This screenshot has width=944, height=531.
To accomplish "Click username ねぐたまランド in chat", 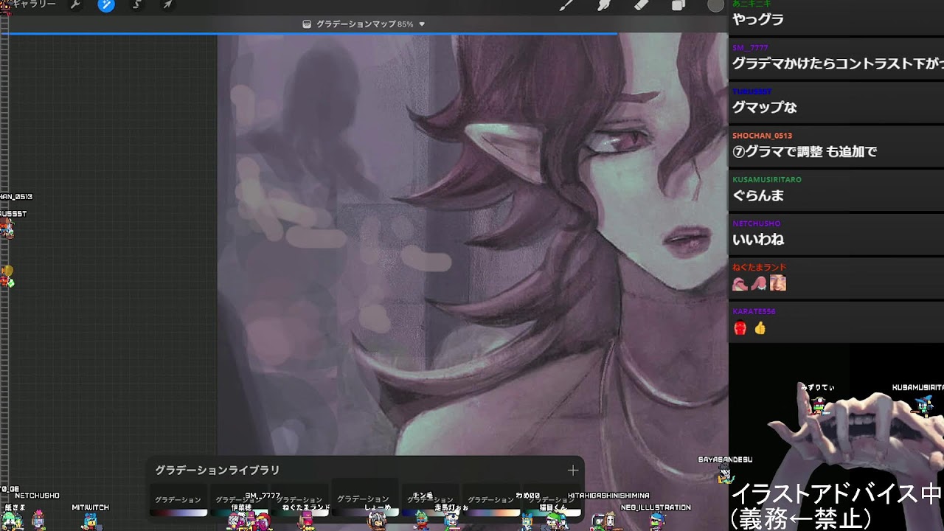I will tap(759, 267).
